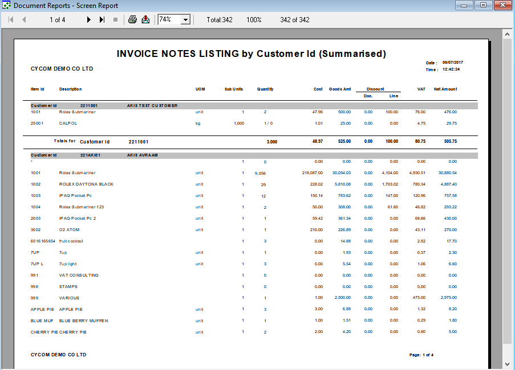The width and height of the screenshot is (515, 370).
Task: Click the 'Goods Amt' column header
Action: click(x=340, y=89)
